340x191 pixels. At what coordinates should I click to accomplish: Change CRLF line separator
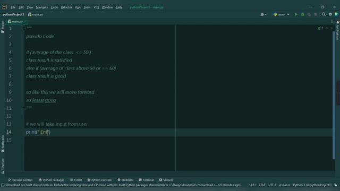click(x=262, y=185)
